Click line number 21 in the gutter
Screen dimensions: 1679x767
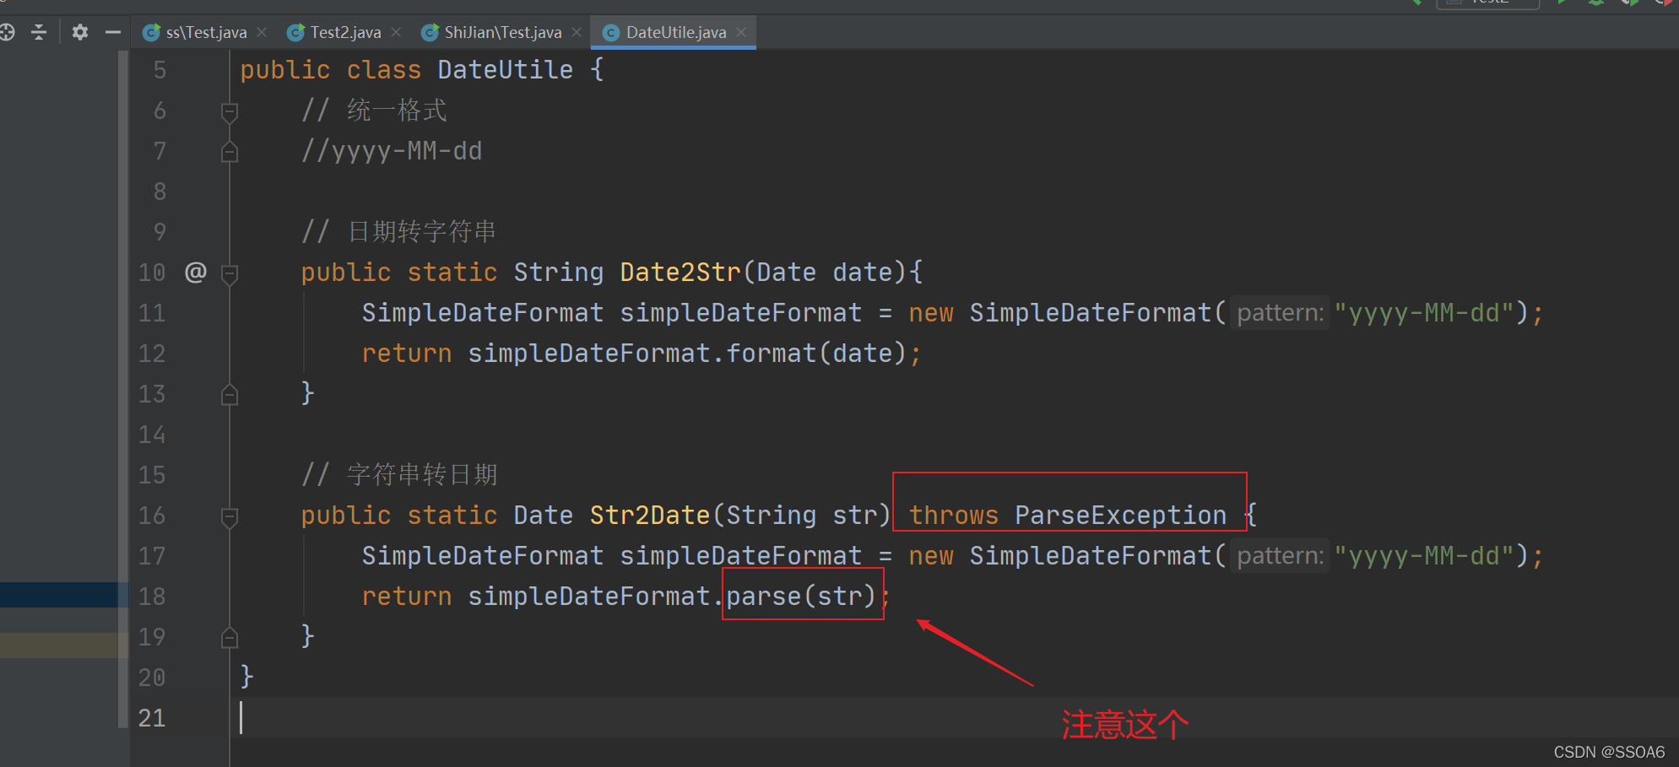pos(152,718)
